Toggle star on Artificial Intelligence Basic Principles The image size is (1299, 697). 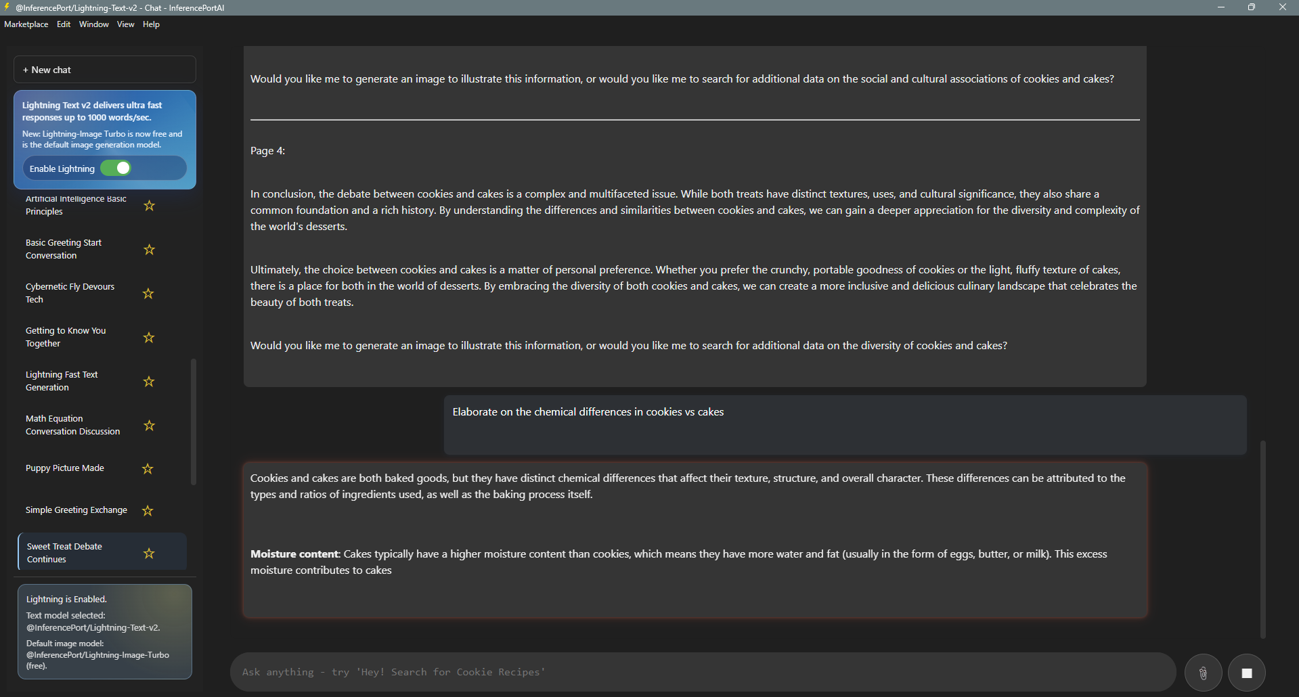click(150, 206)
